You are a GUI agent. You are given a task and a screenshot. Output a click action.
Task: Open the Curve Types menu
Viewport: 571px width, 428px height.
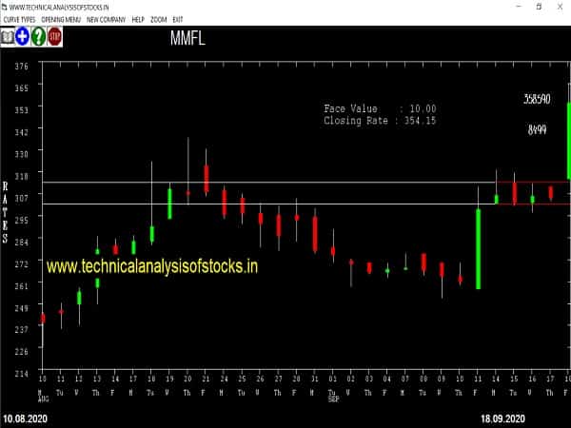pos(17,19)
